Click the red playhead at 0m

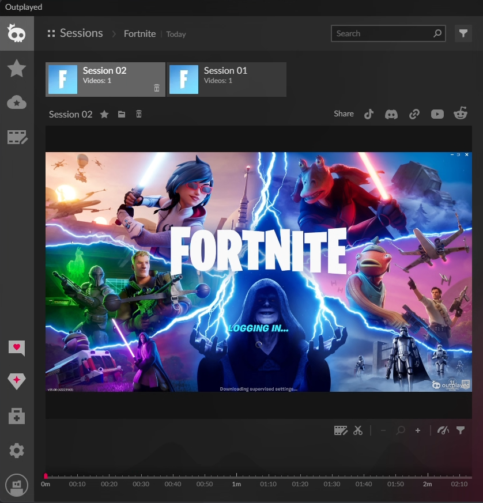point(46,475)
